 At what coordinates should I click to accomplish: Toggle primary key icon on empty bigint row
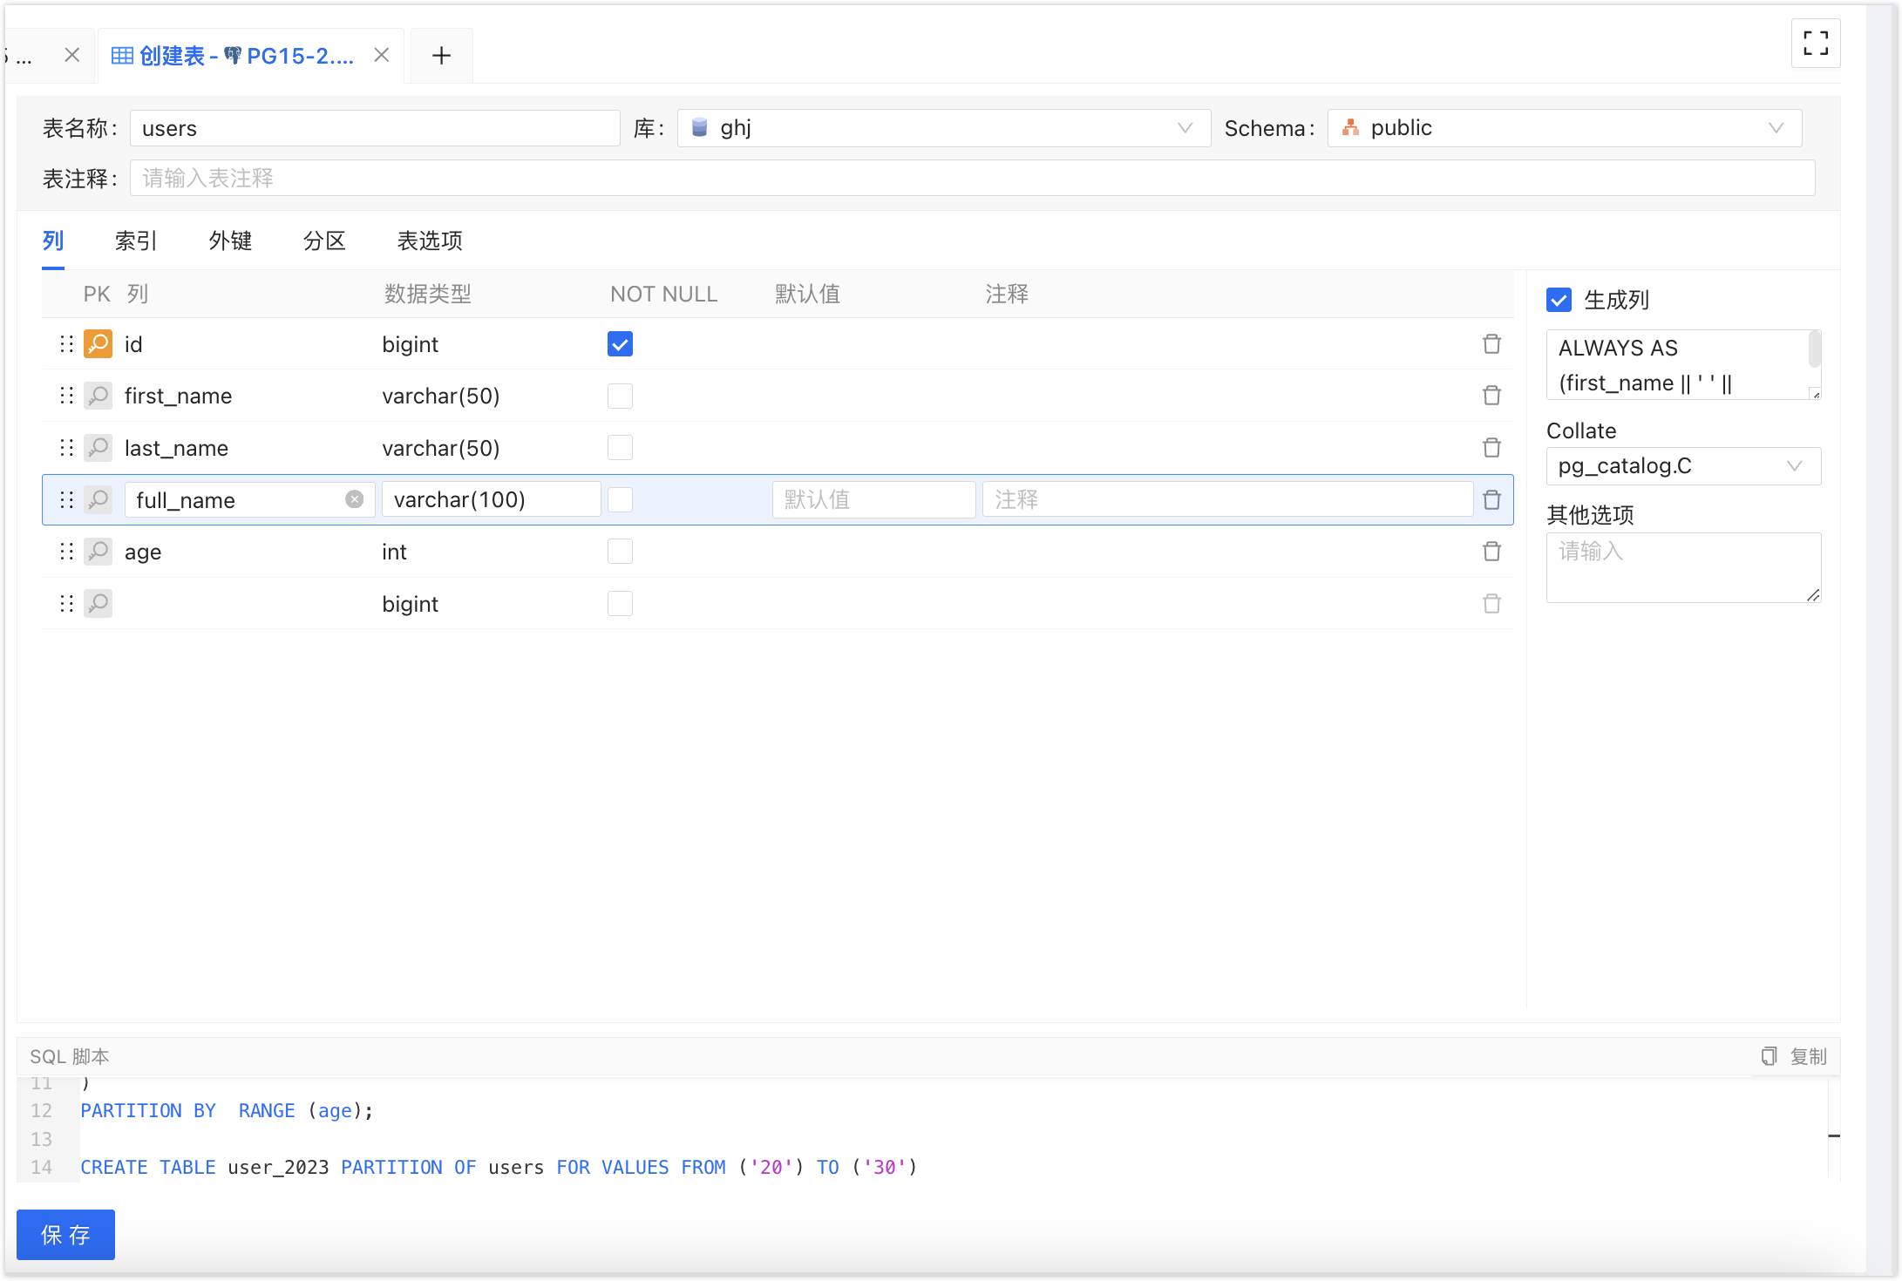click(98, 603)
